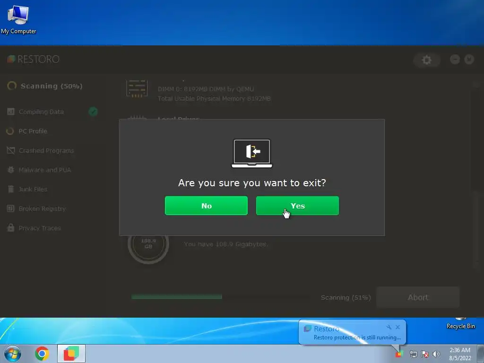Open Restoro settings gear

(427, 60)
